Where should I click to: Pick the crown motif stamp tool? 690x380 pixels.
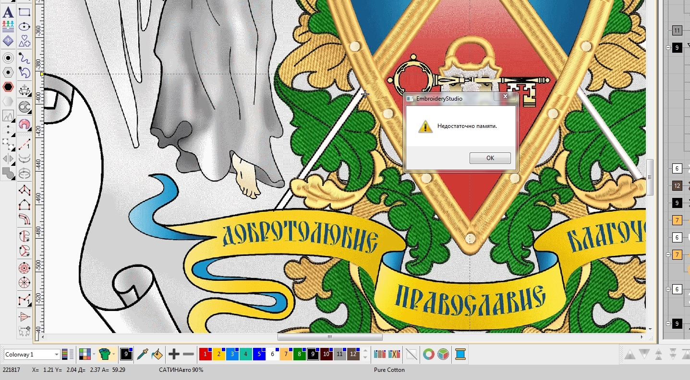click(x=24, y=90)
